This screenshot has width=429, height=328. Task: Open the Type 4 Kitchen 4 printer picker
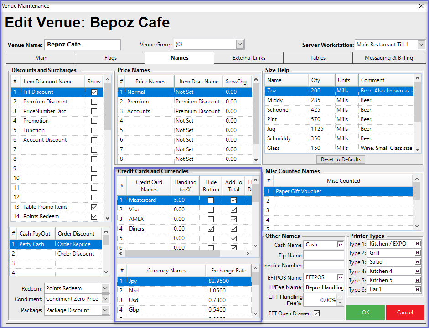click(418, 271)
